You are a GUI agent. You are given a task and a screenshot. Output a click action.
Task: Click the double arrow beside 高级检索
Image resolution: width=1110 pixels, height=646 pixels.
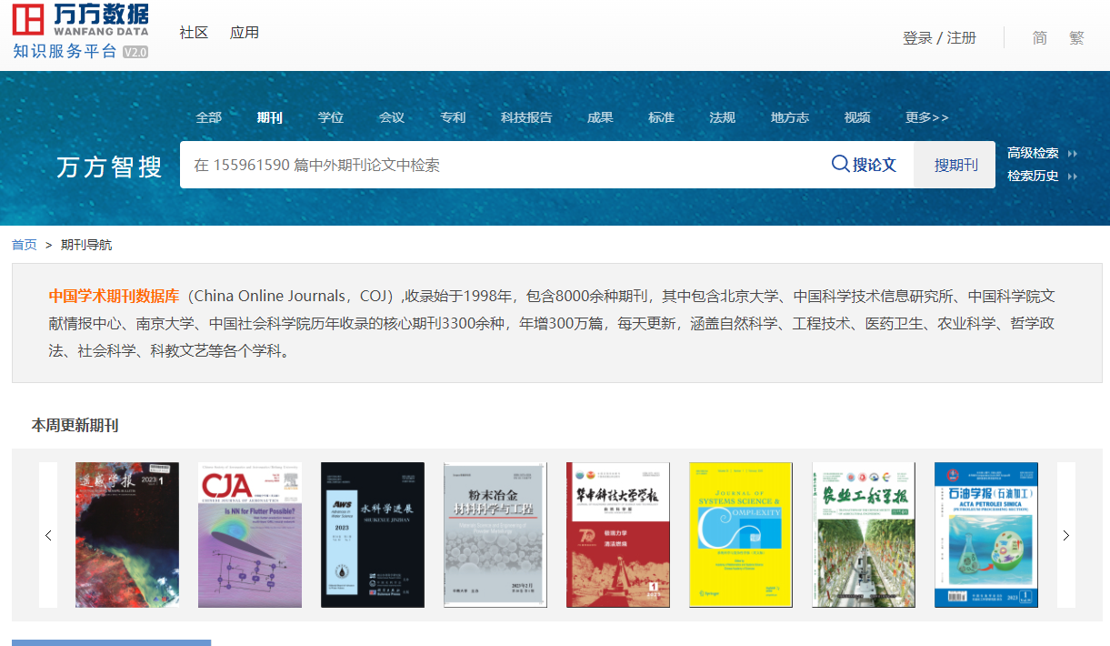pos(1073,154)
